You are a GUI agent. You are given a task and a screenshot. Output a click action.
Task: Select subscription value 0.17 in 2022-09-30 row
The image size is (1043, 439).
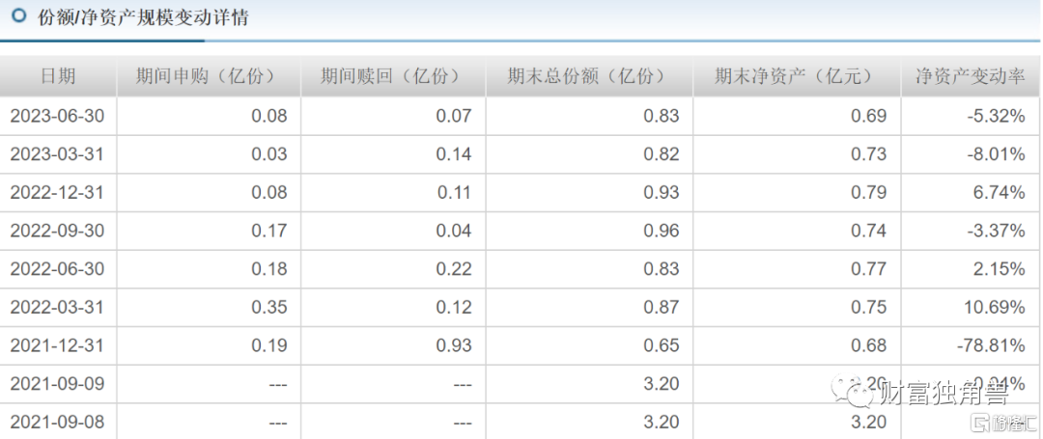tap(269, 232)
